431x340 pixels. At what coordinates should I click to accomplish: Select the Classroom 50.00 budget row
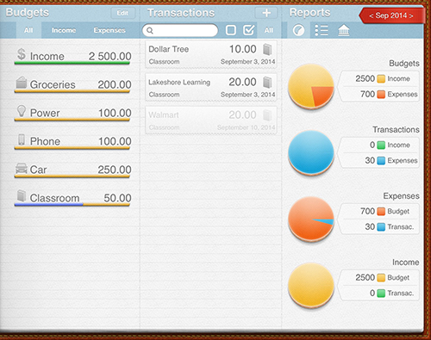click(x=72, y=198)
